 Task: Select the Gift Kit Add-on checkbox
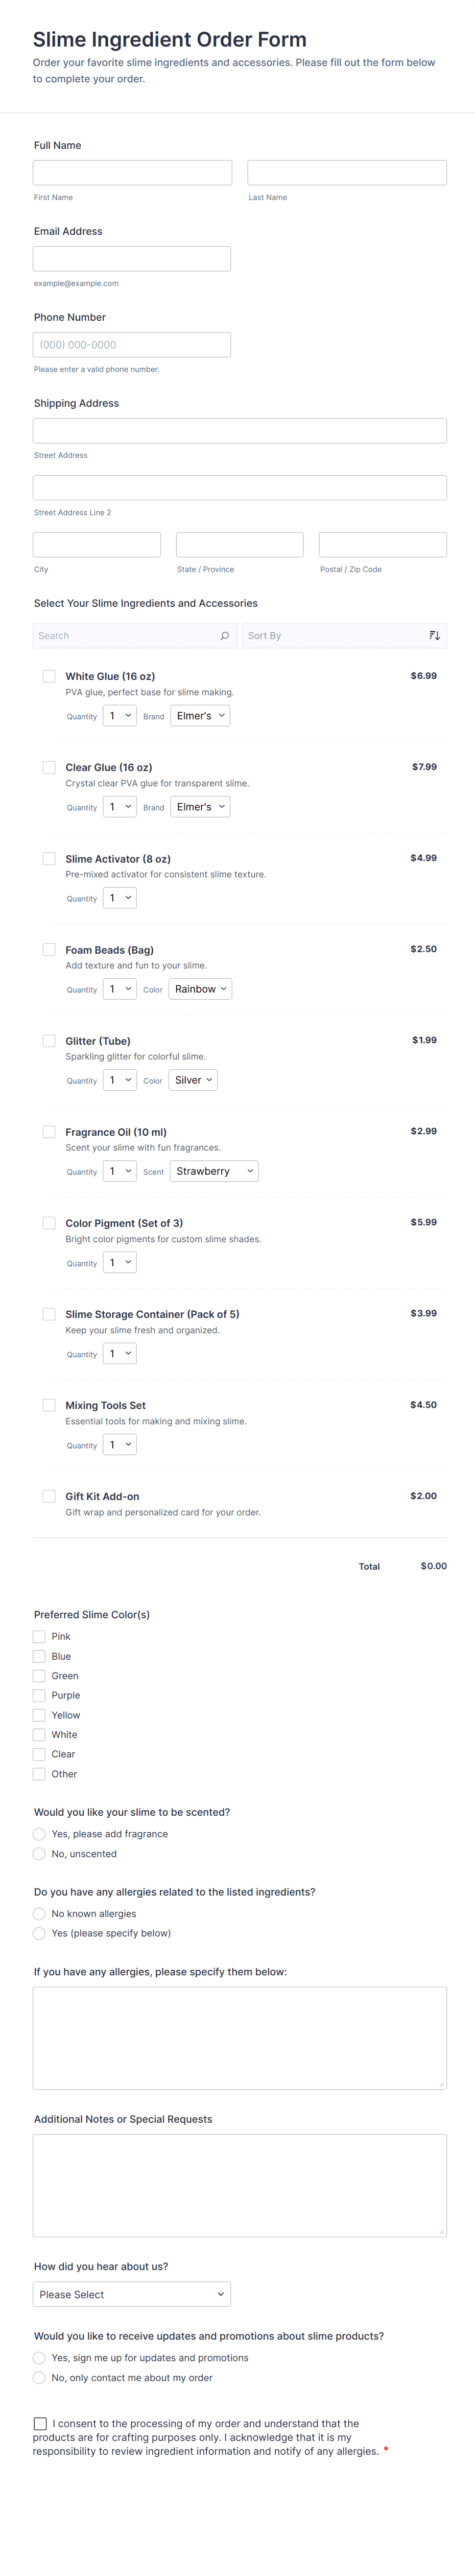point(49,1496)
